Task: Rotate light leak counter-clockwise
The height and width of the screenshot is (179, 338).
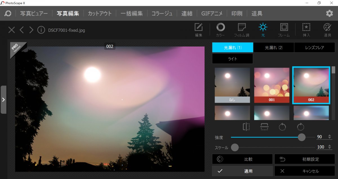Action: (282, 127)
